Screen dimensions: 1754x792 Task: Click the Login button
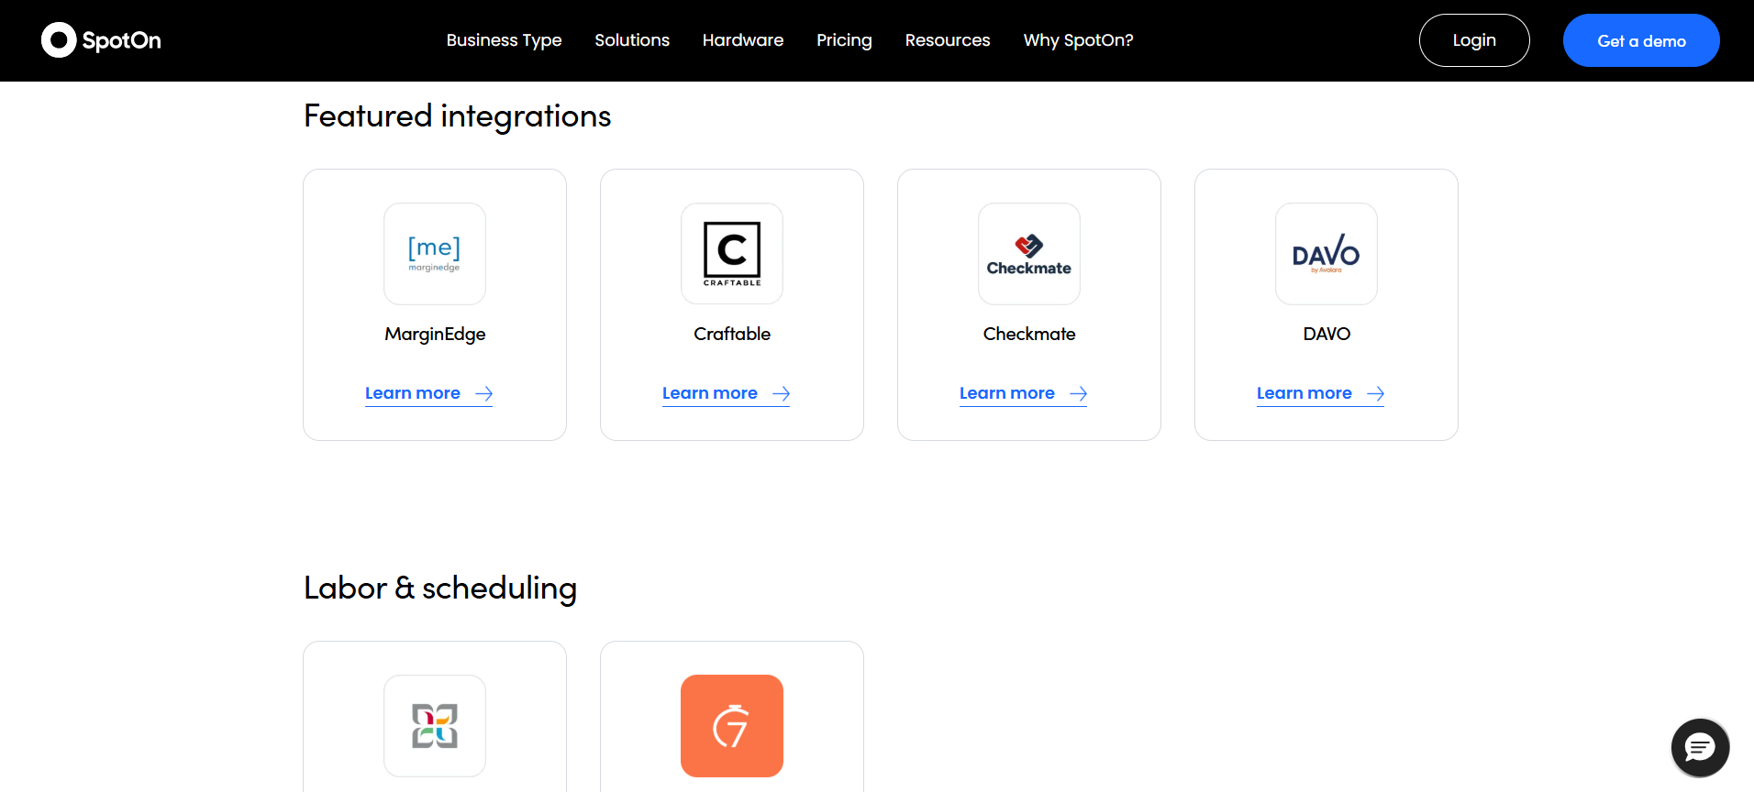click(1474, 40)
